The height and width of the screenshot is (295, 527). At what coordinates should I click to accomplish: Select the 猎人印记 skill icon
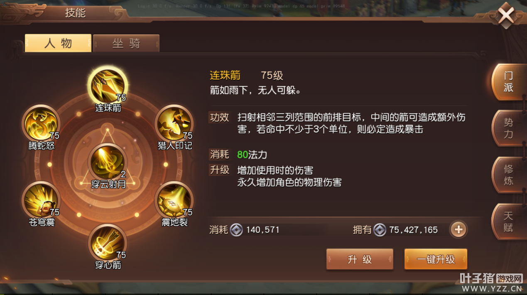(174, 123)
